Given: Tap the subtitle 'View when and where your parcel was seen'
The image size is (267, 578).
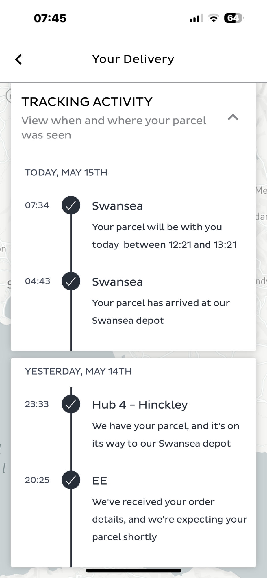Looking at the screenshot, I should pyautogui.click(x=114, y=128).
